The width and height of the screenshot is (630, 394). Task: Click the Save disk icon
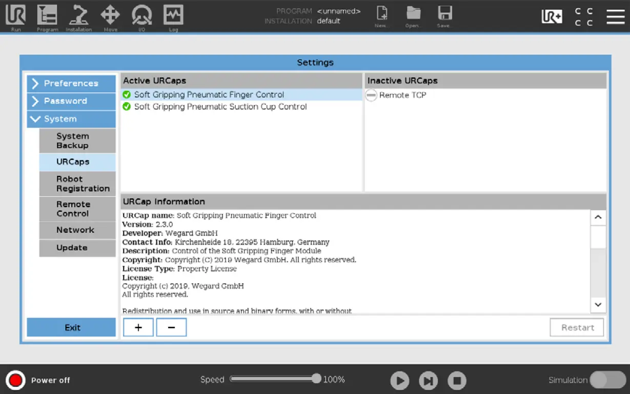(x=444, y=17)
